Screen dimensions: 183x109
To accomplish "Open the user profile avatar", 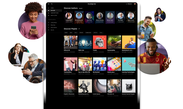I will [135, 4].
